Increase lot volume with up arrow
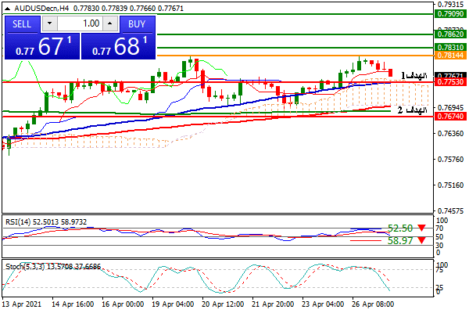Screen dimensions: 469x313 (x=110, y=23)
